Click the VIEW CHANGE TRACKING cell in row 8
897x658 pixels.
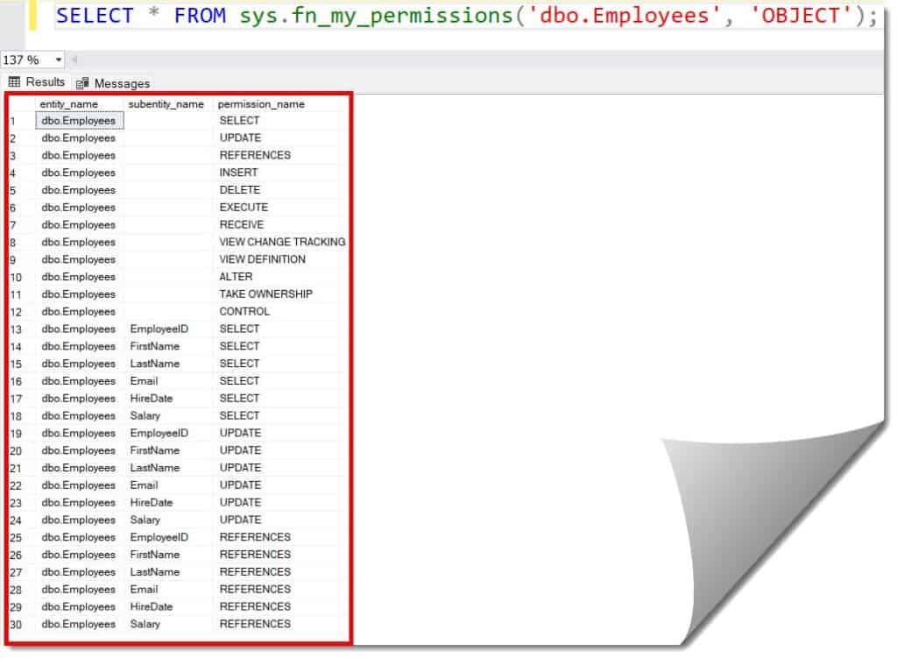point(282,242)
